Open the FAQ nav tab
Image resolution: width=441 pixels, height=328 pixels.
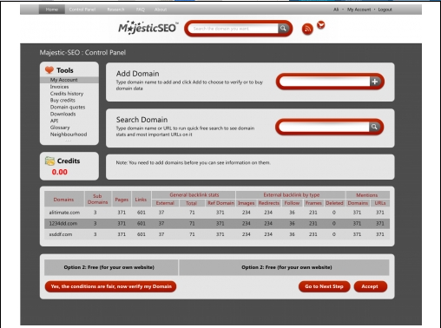tap(140, 10)
